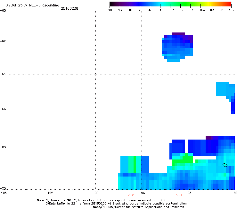
Task: Click the -96 longitude axis label
Action: pyautogui.click(x=142, y=193)
